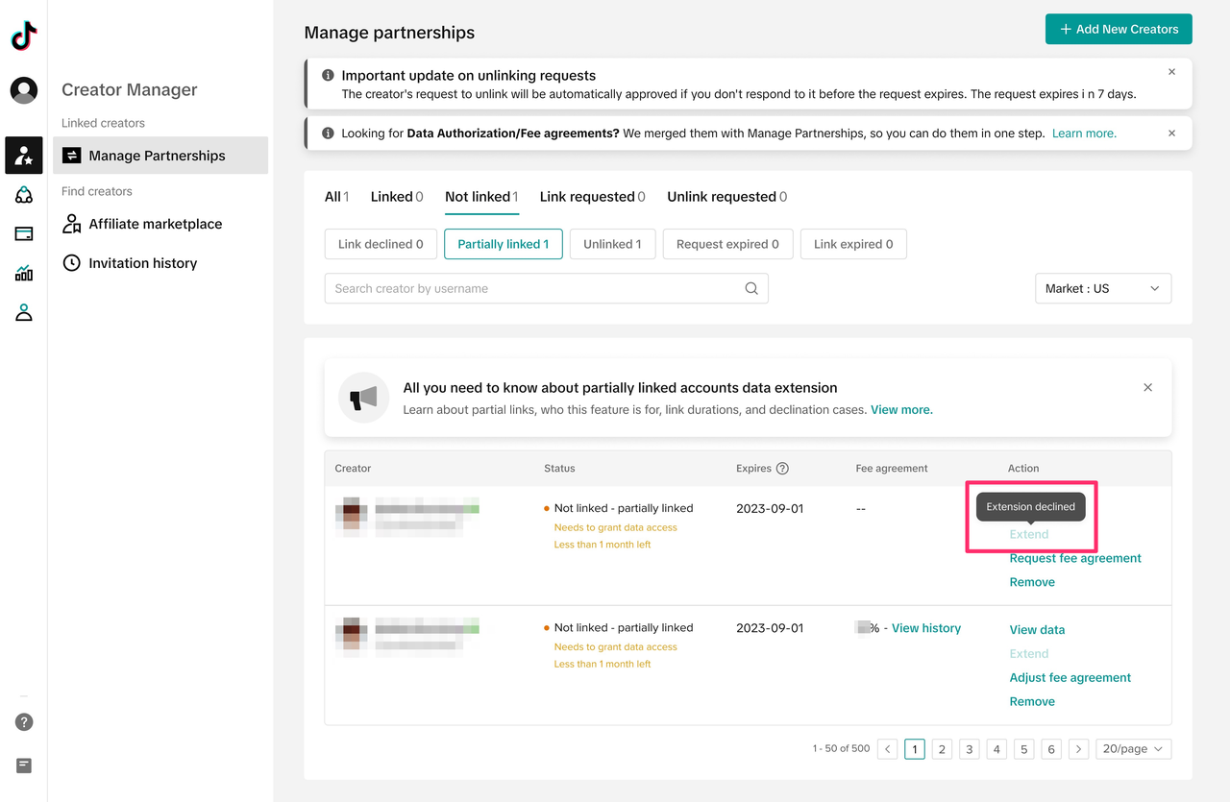1230x802 pixels.
Task: Click the View history link
Action: pyautogui.click(x=925, y=628)
